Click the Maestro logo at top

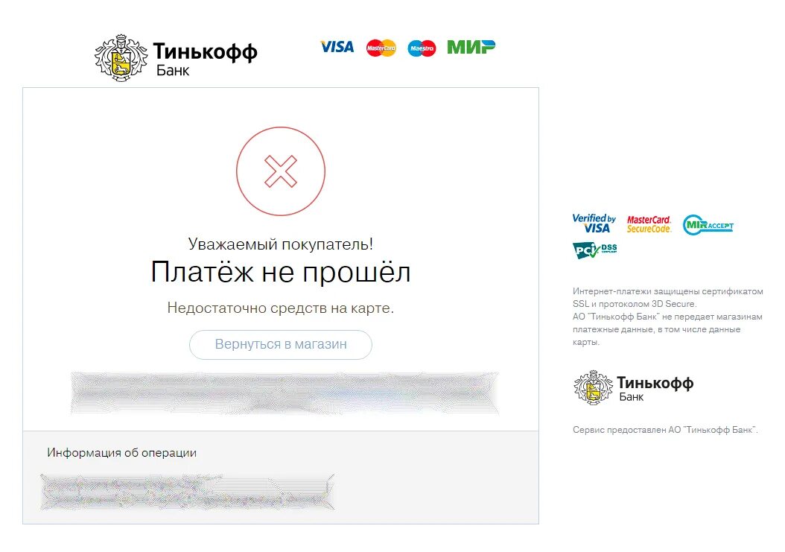[x=422, y=48]
